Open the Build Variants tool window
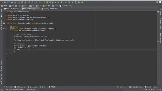 click(1, 66)
